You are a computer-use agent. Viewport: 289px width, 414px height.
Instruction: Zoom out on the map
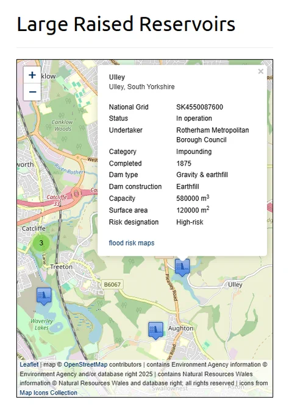click(32, 92)
